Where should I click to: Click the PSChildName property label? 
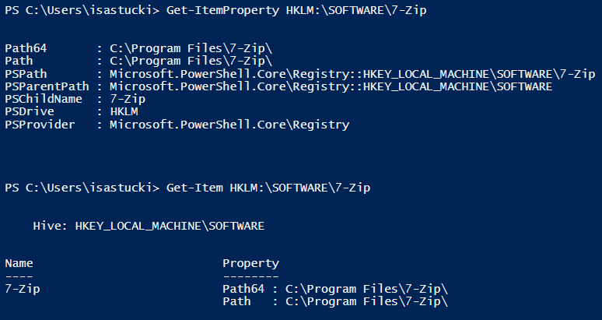click(x=40, y=99)
